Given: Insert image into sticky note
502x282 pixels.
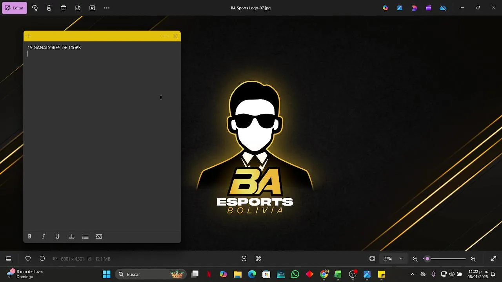Looking at the screenshot, I should 99,237.
